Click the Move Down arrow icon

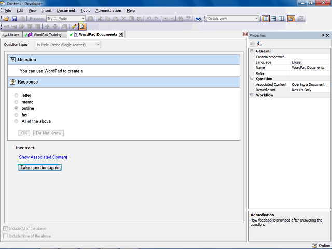click(55, 26)
